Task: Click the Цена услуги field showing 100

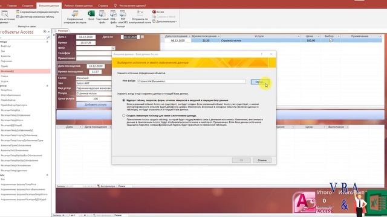Action: [x=94, y=99]
